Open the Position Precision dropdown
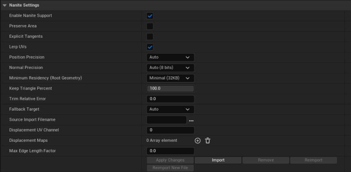This screenshot has height=172, width=351. point(170,57)
